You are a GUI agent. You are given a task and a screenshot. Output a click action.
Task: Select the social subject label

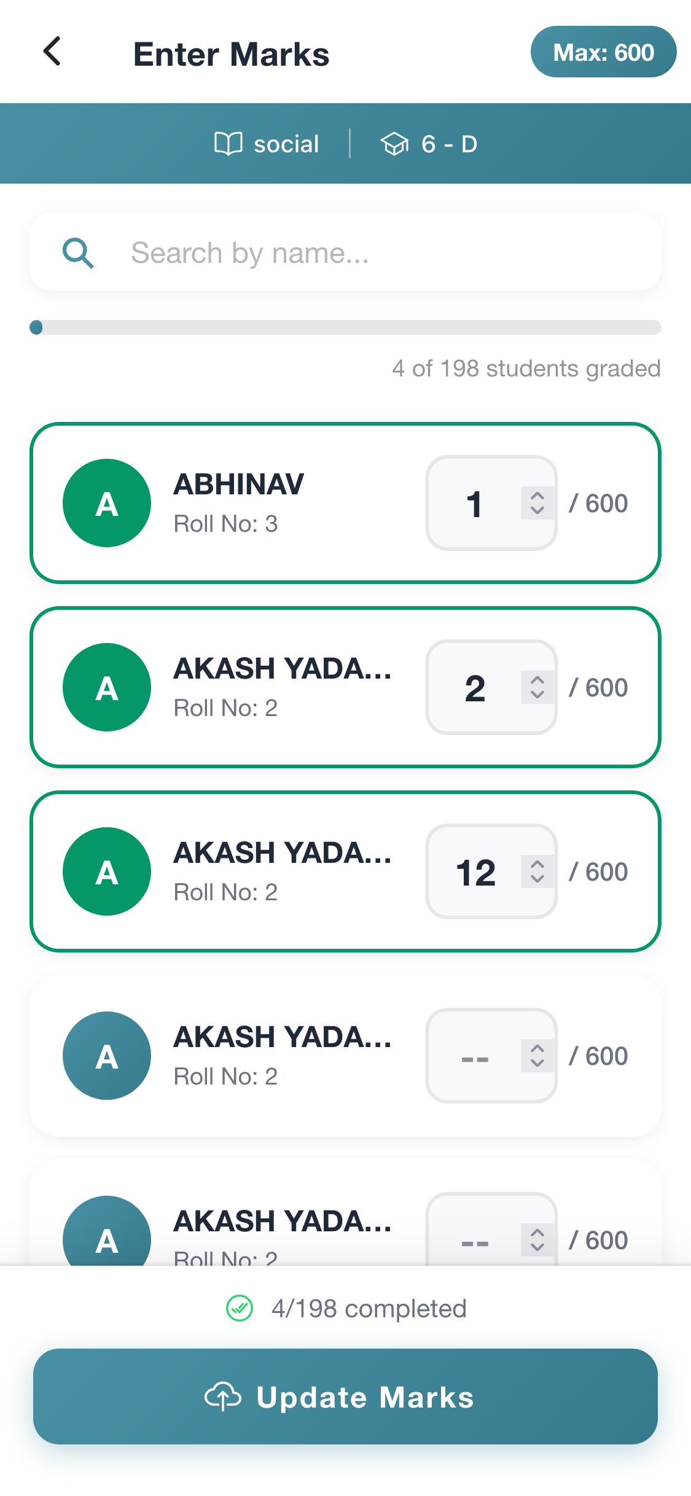pyautogui.click(x=286, y=144)
